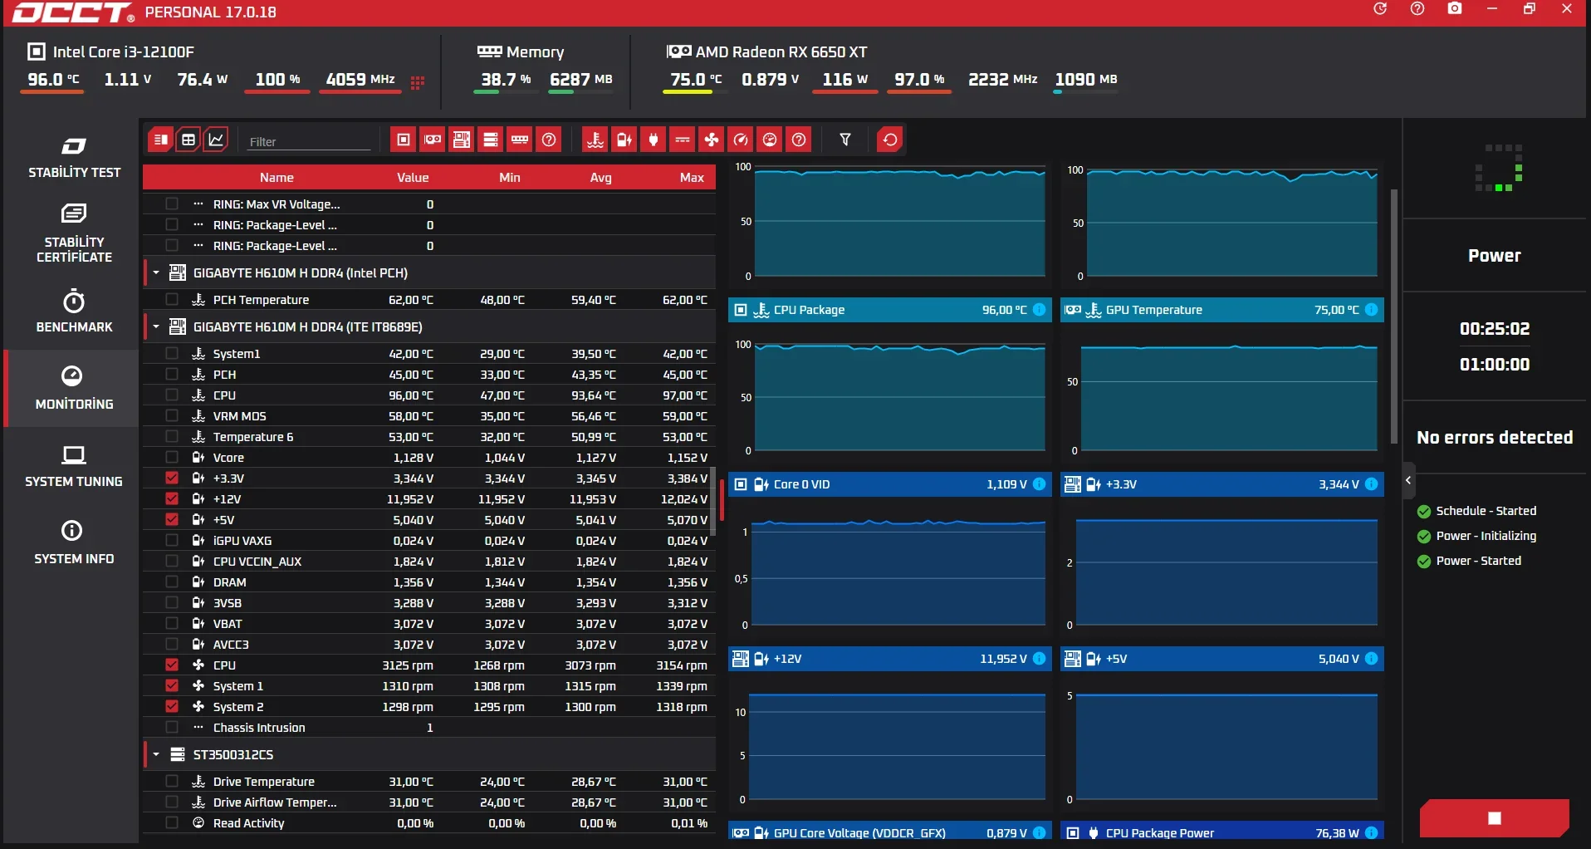Screen dimensions: 1591x849
Task: Click the clock speedometer sensor filter
Action: (741, 140)
